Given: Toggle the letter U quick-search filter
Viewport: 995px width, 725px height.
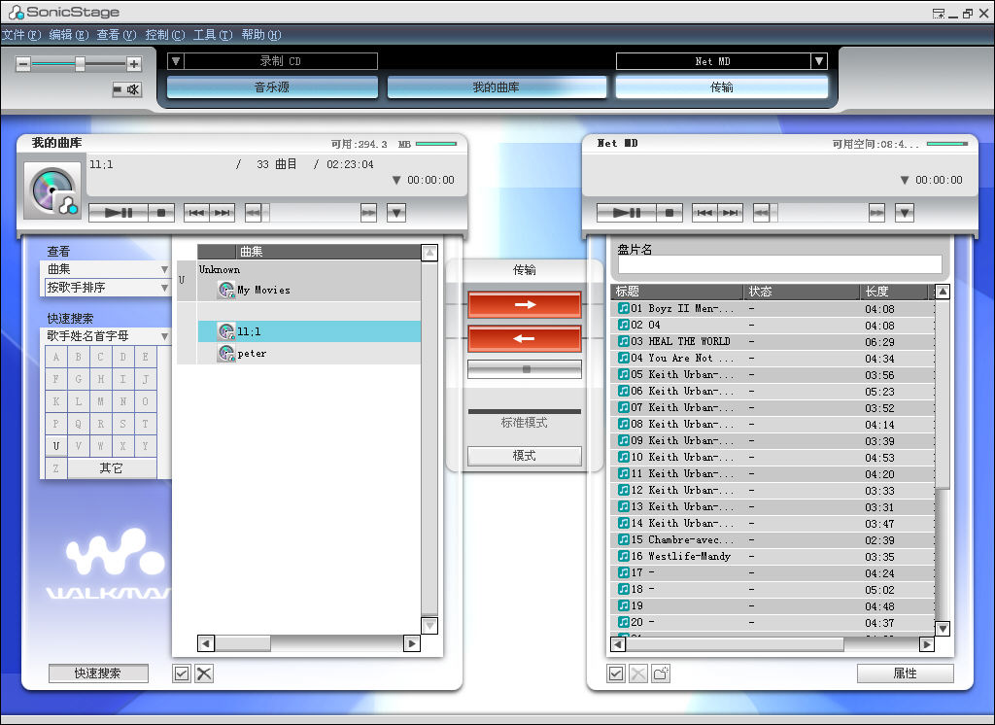Looking at the screenshot, I should click(x=56, y=446).
